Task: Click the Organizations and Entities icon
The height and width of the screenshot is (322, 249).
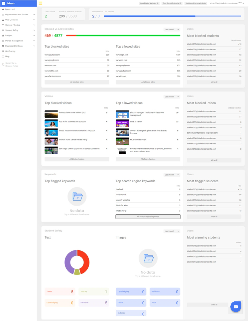Action: (3, 15)
